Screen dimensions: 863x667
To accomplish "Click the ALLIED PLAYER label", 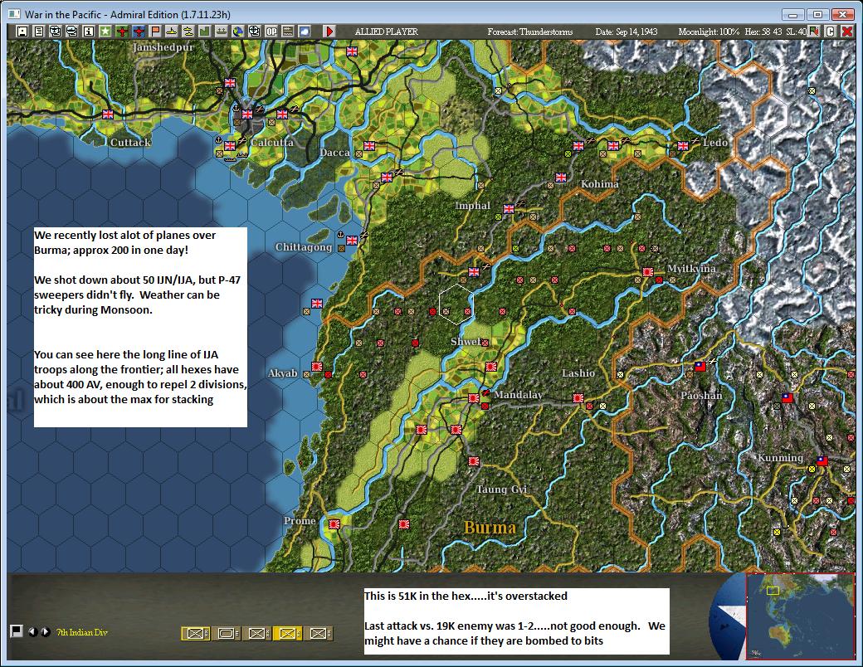I will pyautogui.click(x=387, y=32).
